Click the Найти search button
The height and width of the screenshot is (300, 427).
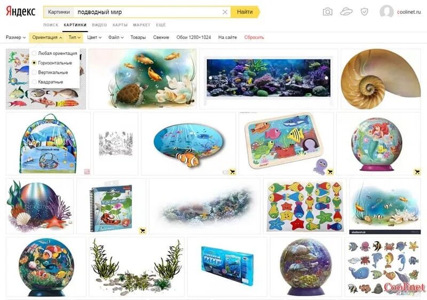pos(245,12)
